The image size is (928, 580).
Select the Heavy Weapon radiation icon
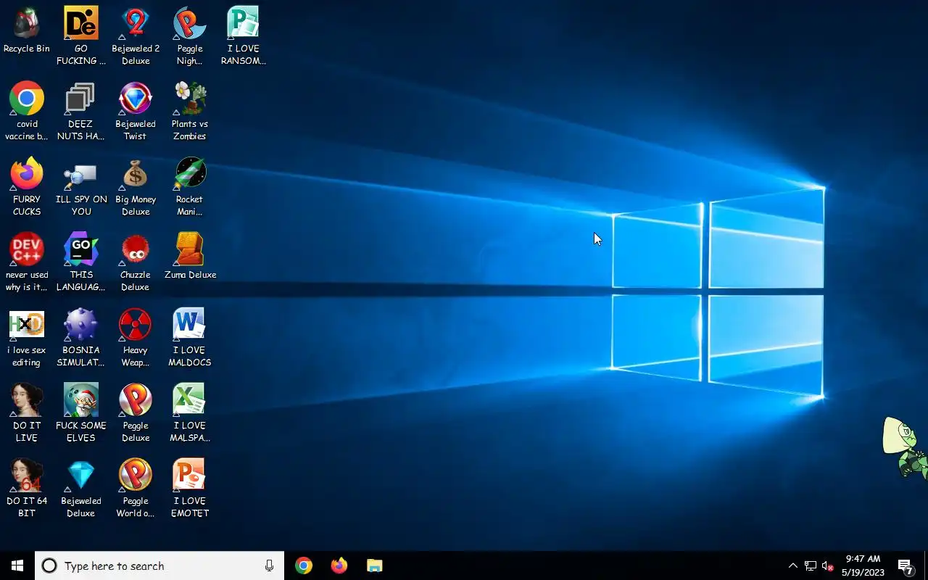[x=136, y=325]
